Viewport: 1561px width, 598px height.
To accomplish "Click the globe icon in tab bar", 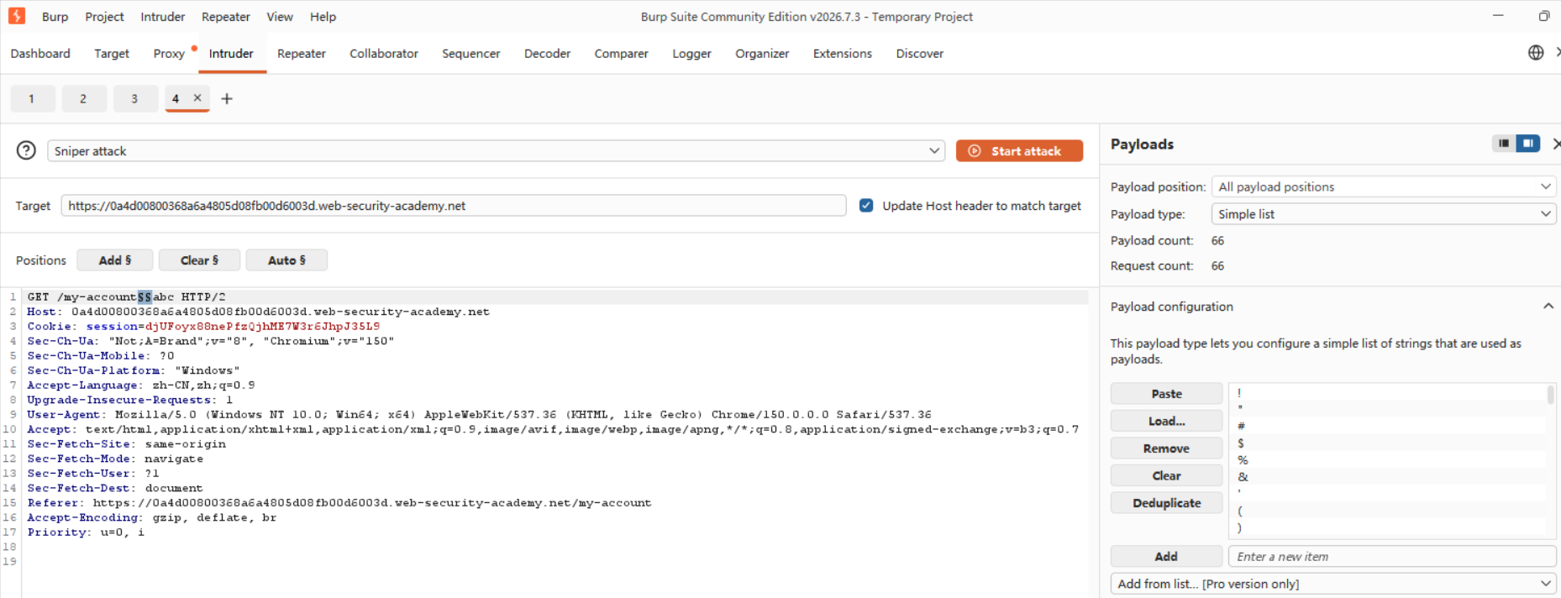I will point(1536,53).
